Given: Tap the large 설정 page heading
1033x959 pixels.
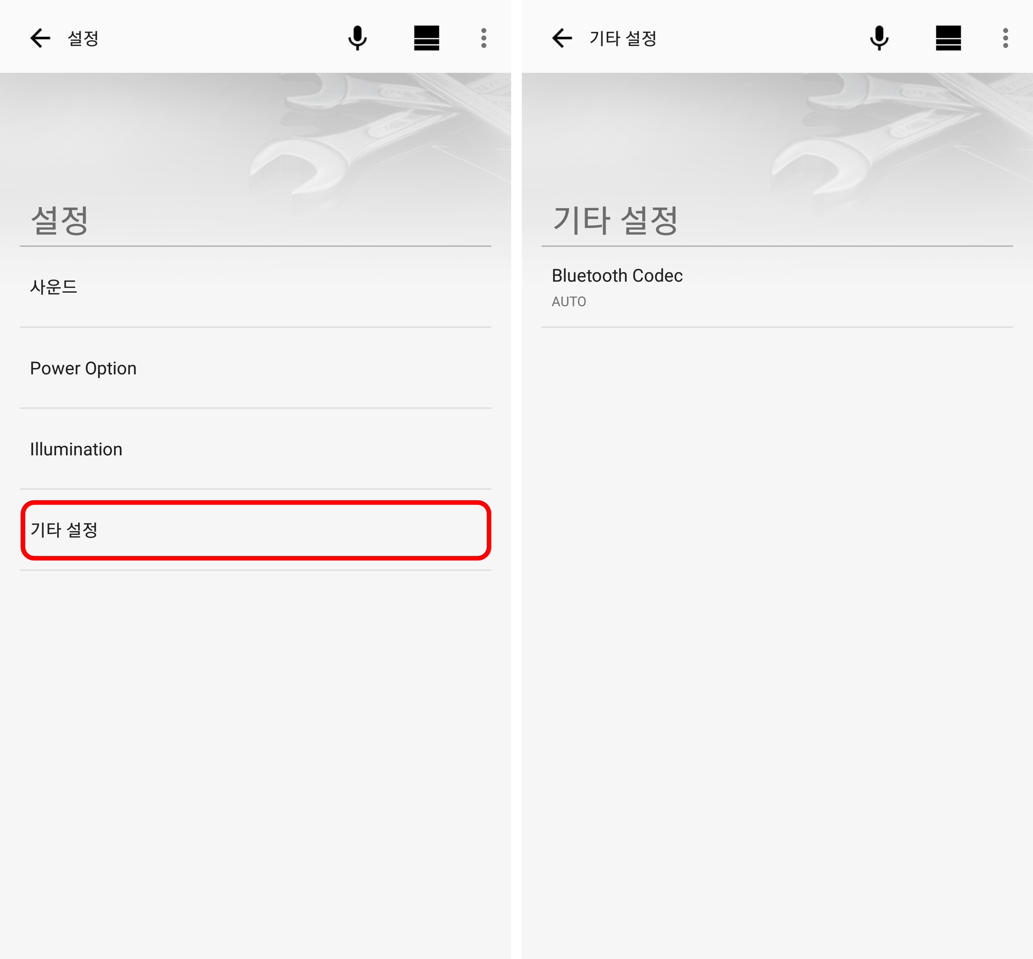Looking at the screenshot, I should [x=60, y=220].
